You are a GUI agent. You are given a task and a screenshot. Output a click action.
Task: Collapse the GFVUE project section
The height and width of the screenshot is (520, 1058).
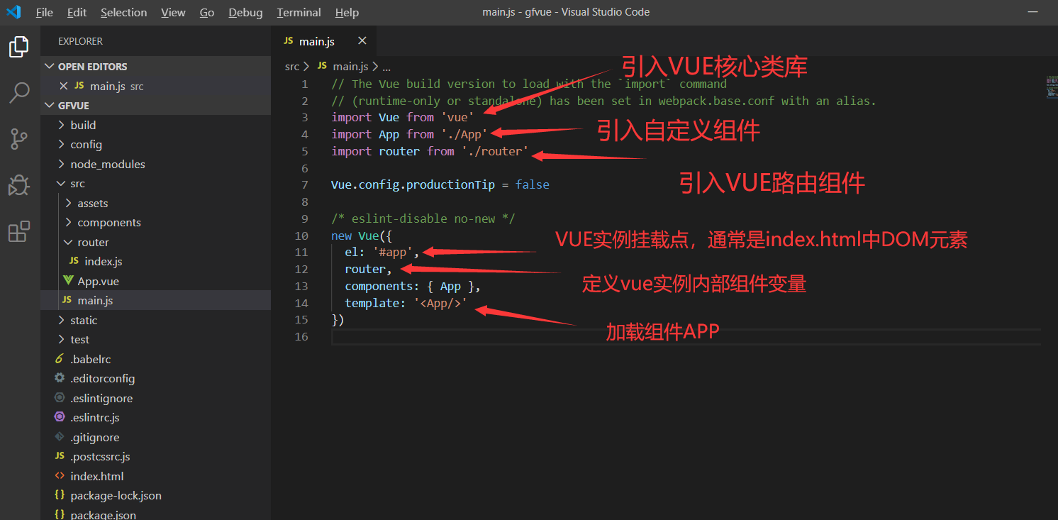tap(155, 105)
